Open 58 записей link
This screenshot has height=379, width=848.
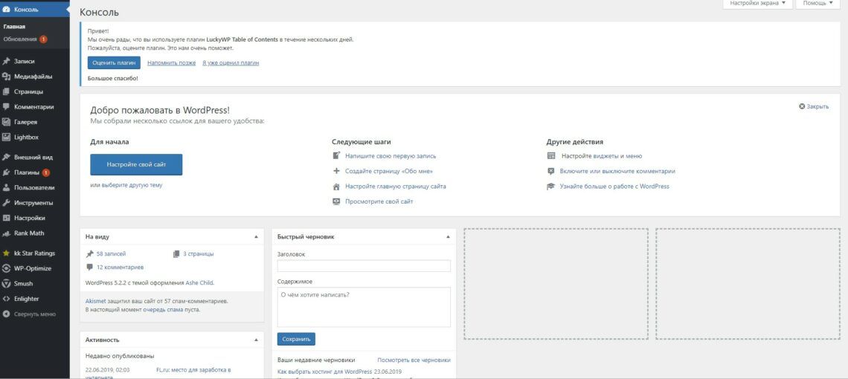tap(112, 253)
